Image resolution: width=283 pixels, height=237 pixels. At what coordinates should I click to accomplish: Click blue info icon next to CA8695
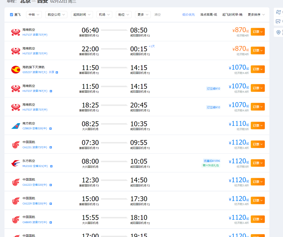pos(51,222)
